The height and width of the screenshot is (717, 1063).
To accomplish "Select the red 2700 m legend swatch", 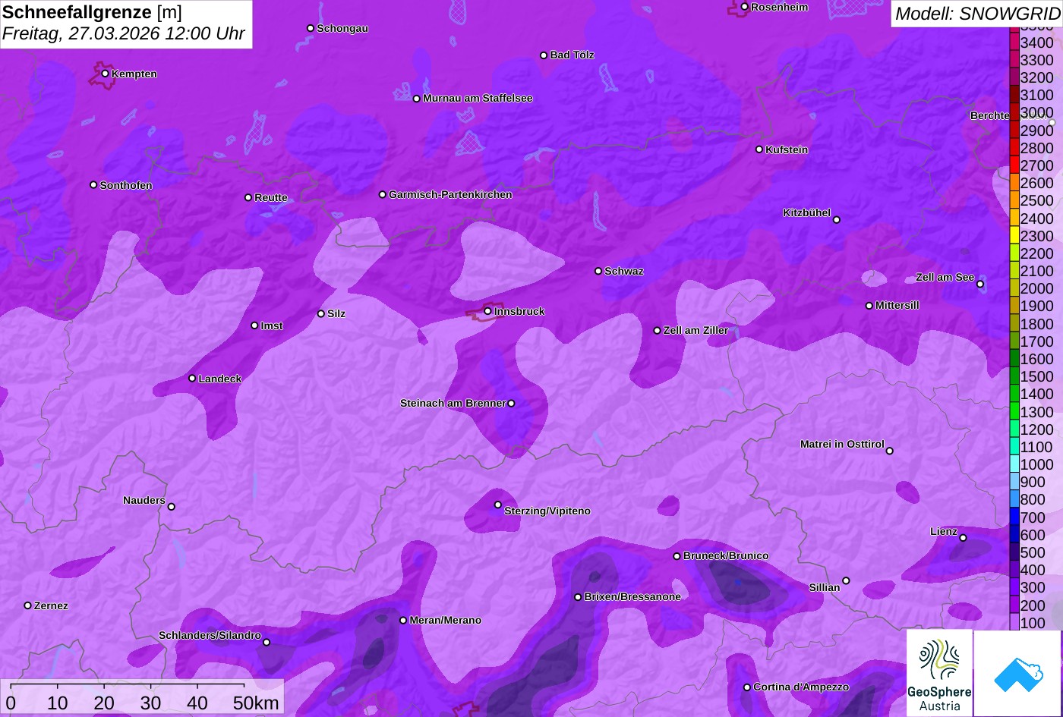I will pos(1014,165).
